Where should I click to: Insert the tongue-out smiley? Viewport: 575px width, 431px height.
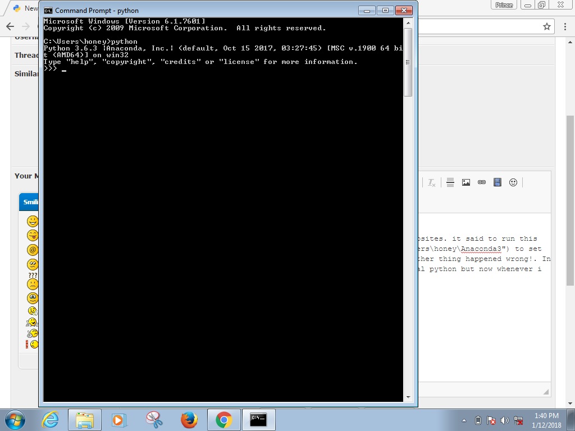click(x=33, y=235)
